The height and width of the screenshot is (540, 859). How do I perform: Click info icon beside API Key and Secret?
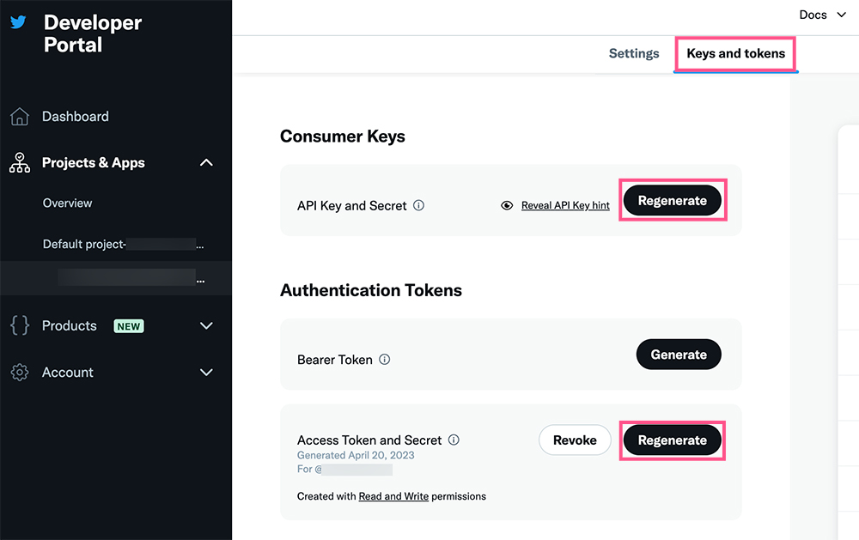point(418,205)
